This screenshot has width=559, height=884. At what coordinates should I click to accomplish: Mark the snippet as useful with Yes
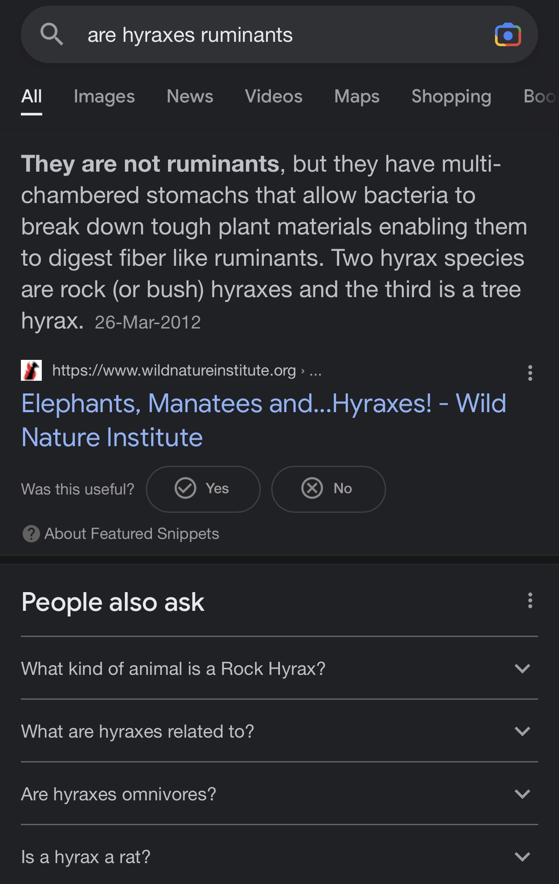click(x=203, y=489)
